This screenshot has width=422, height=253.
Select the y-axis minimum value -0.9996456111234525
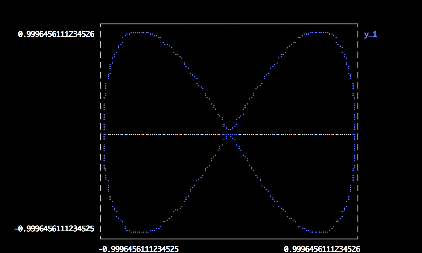pos(54,229)
